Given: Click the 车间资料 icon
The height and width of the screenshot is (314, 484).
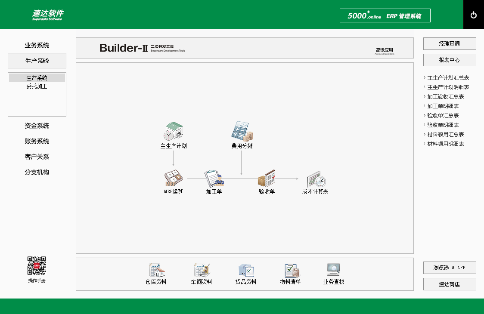Looking at the screenshot, I should pos(202,271).
